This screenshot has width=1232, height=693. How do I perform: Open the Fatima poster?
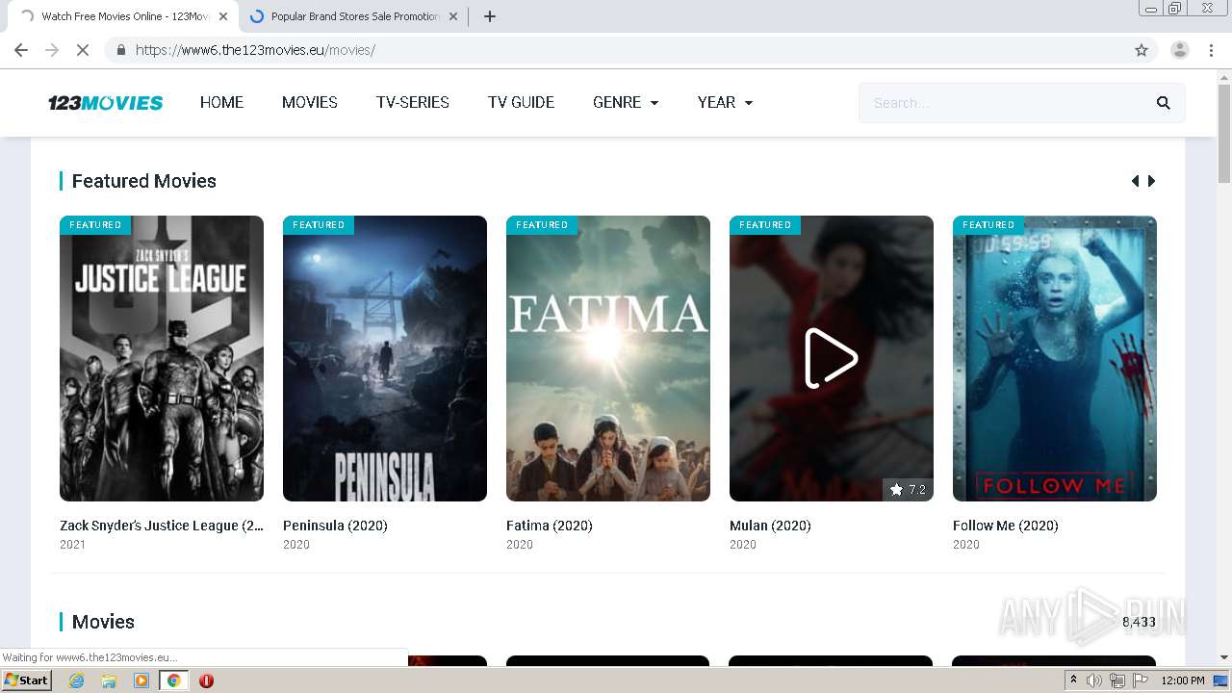608,358
